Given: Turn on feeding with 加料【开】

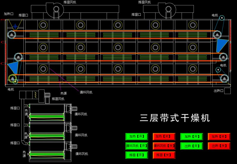Looking at the screenshot, I should pos(191,136).
